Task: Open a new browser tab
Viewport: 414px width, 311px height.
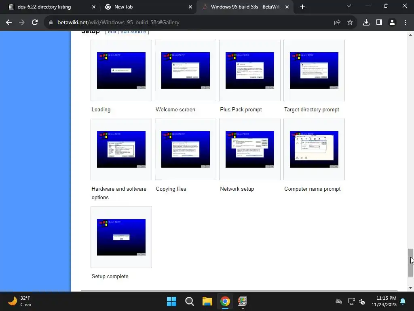Action: point(302,7)
